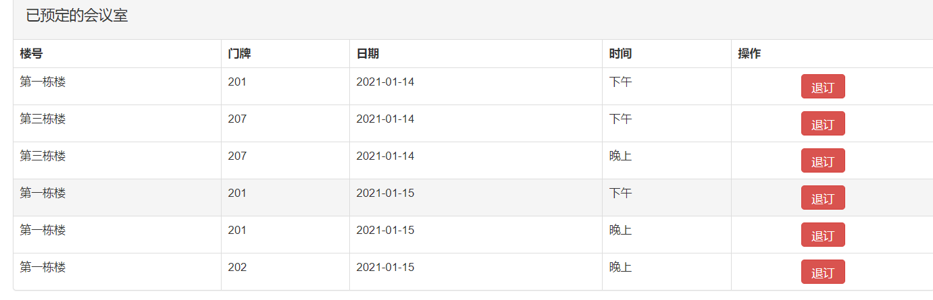The image size is (933, 300).
Task: Click the 日期 column header
Action: coord(368,54)
